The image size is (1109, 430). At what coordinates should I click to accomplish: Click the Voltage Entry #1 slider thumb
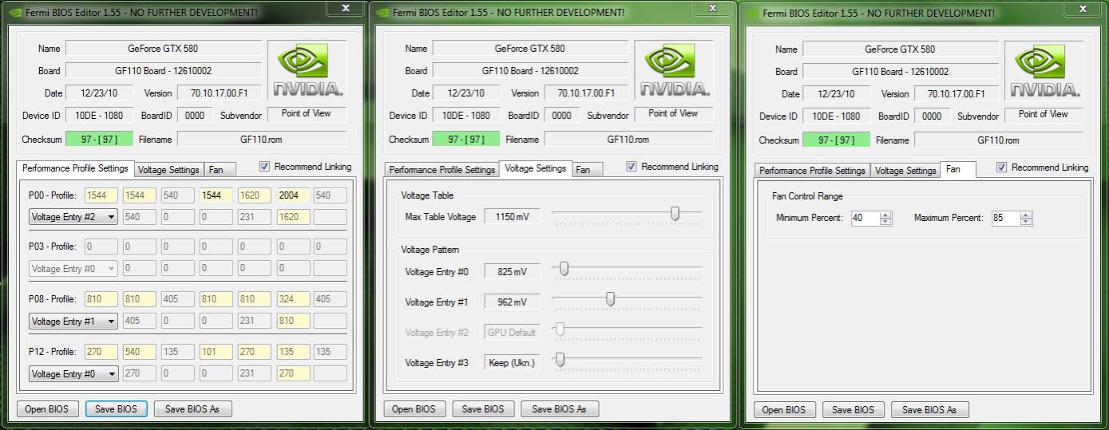click(610, 299)
